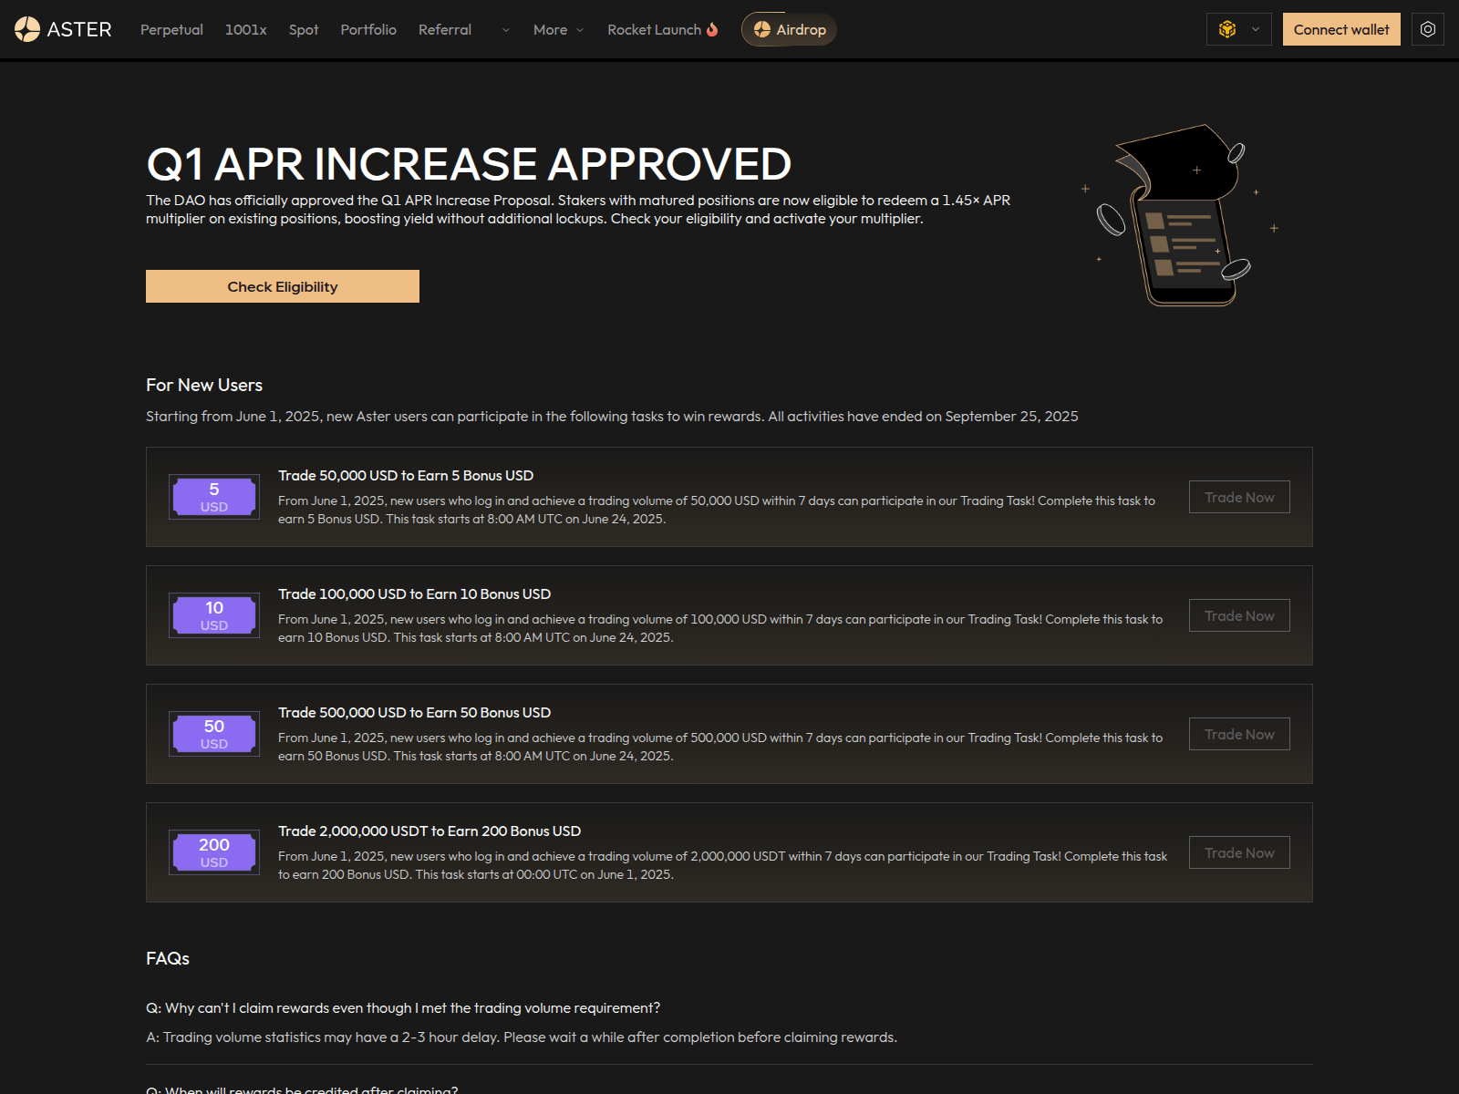Image resolution: width=1459 pixels, height=1094 pixels.
Task: Click the Check Eligibility button
Action: click(282, 285)
